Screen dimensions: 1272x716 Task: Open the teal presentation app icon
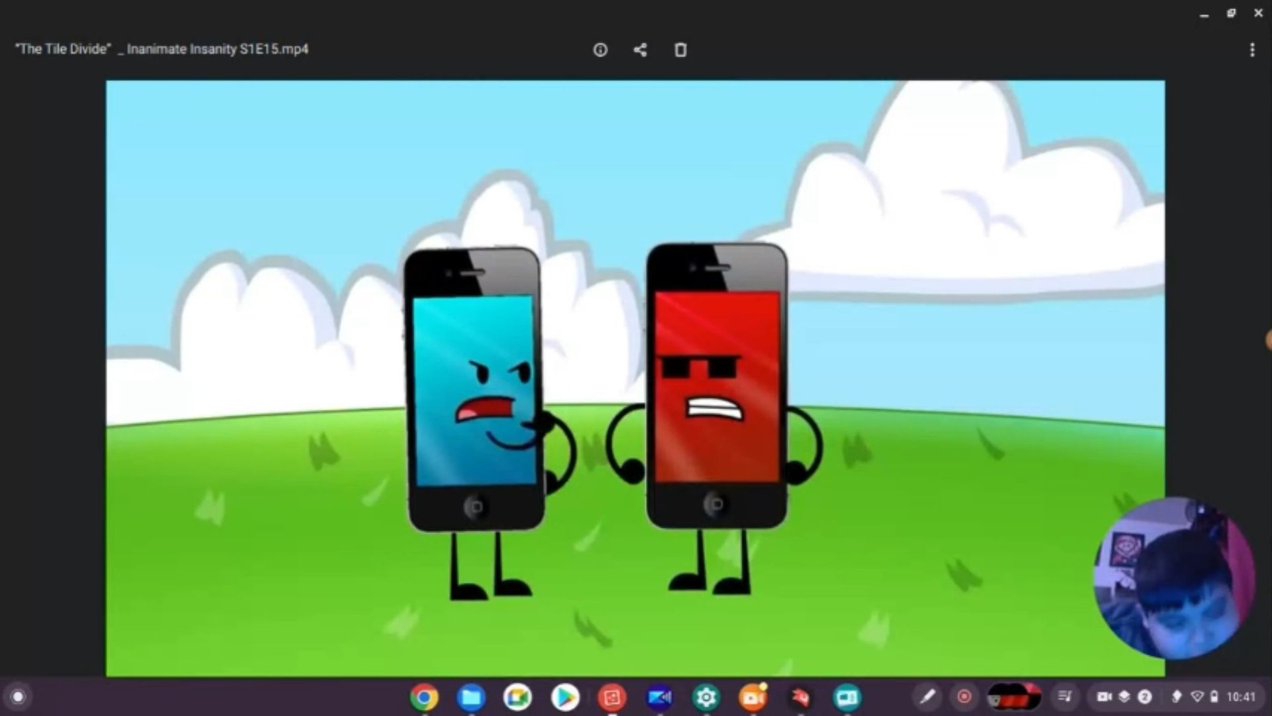coord(847,697)
